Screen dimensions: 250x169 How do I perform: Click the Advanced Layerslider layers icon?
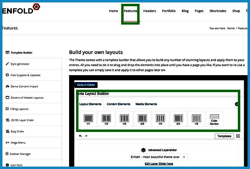[x=143, y=150]
